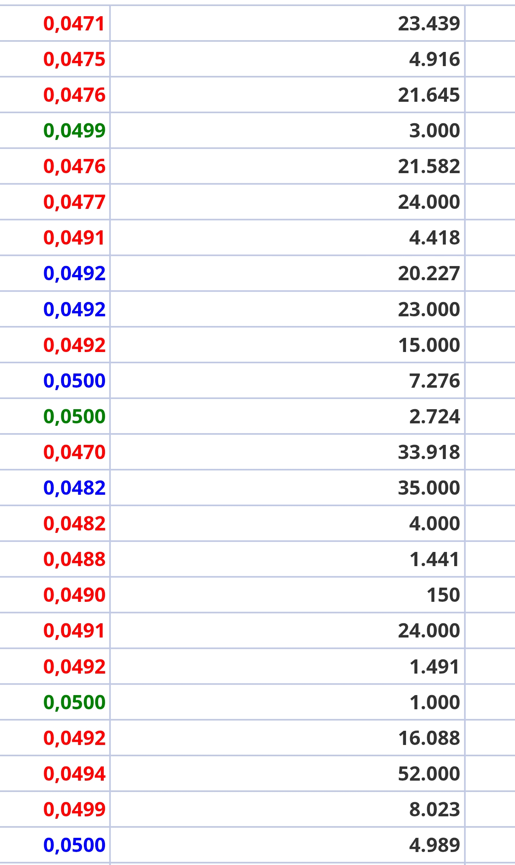Select the volume 35.000 cell
Image resolution: width=515 pixels, height=865 pixels.
pos(287,487)
